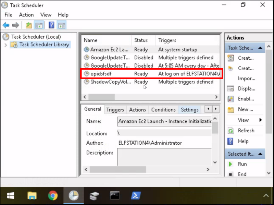Click the Import action in Actions pane
The width and height of the screenshot is (274, 205).
click(246, 79)
